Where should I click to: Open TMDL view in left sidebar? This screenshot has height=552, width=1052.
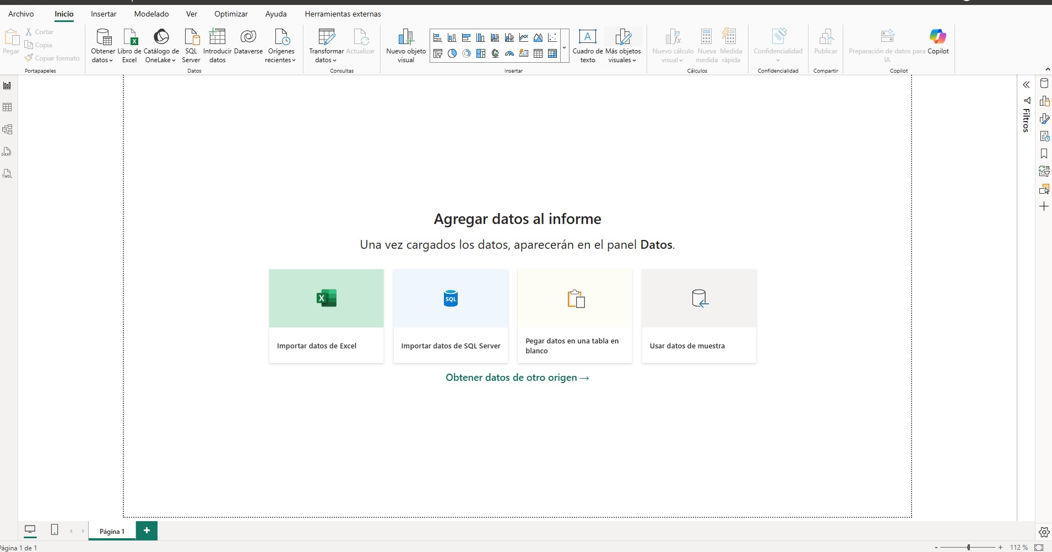point(7,173)
